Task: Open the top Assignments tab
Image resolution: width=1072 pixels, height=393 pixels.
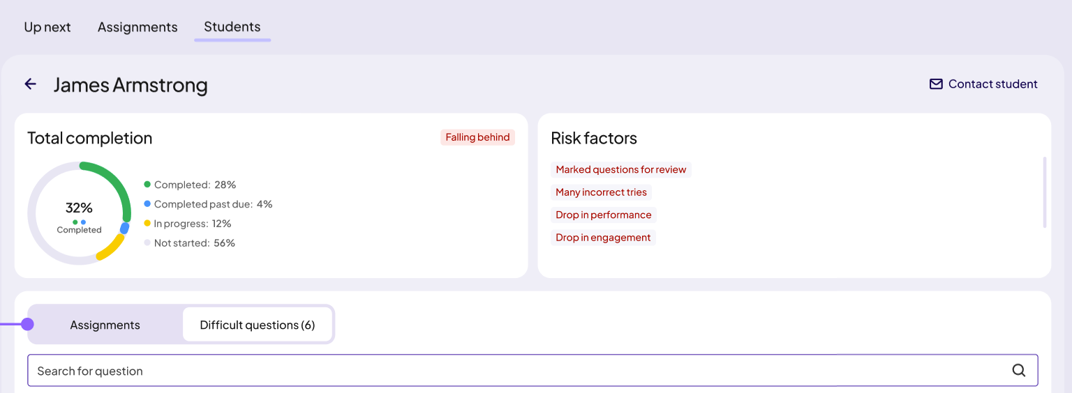Action: point(137,27)
